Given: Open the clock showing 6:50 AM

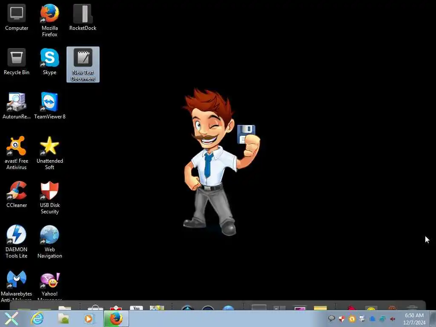Looking at the screenshot, I should pos(414,318).
